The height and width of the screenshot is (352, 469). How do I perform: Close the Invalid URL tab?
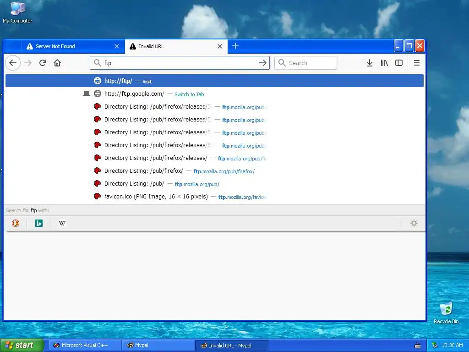click(220, 46)
